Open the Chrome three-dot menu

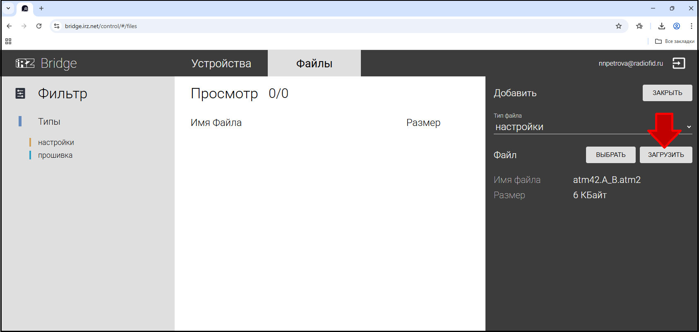691,26
